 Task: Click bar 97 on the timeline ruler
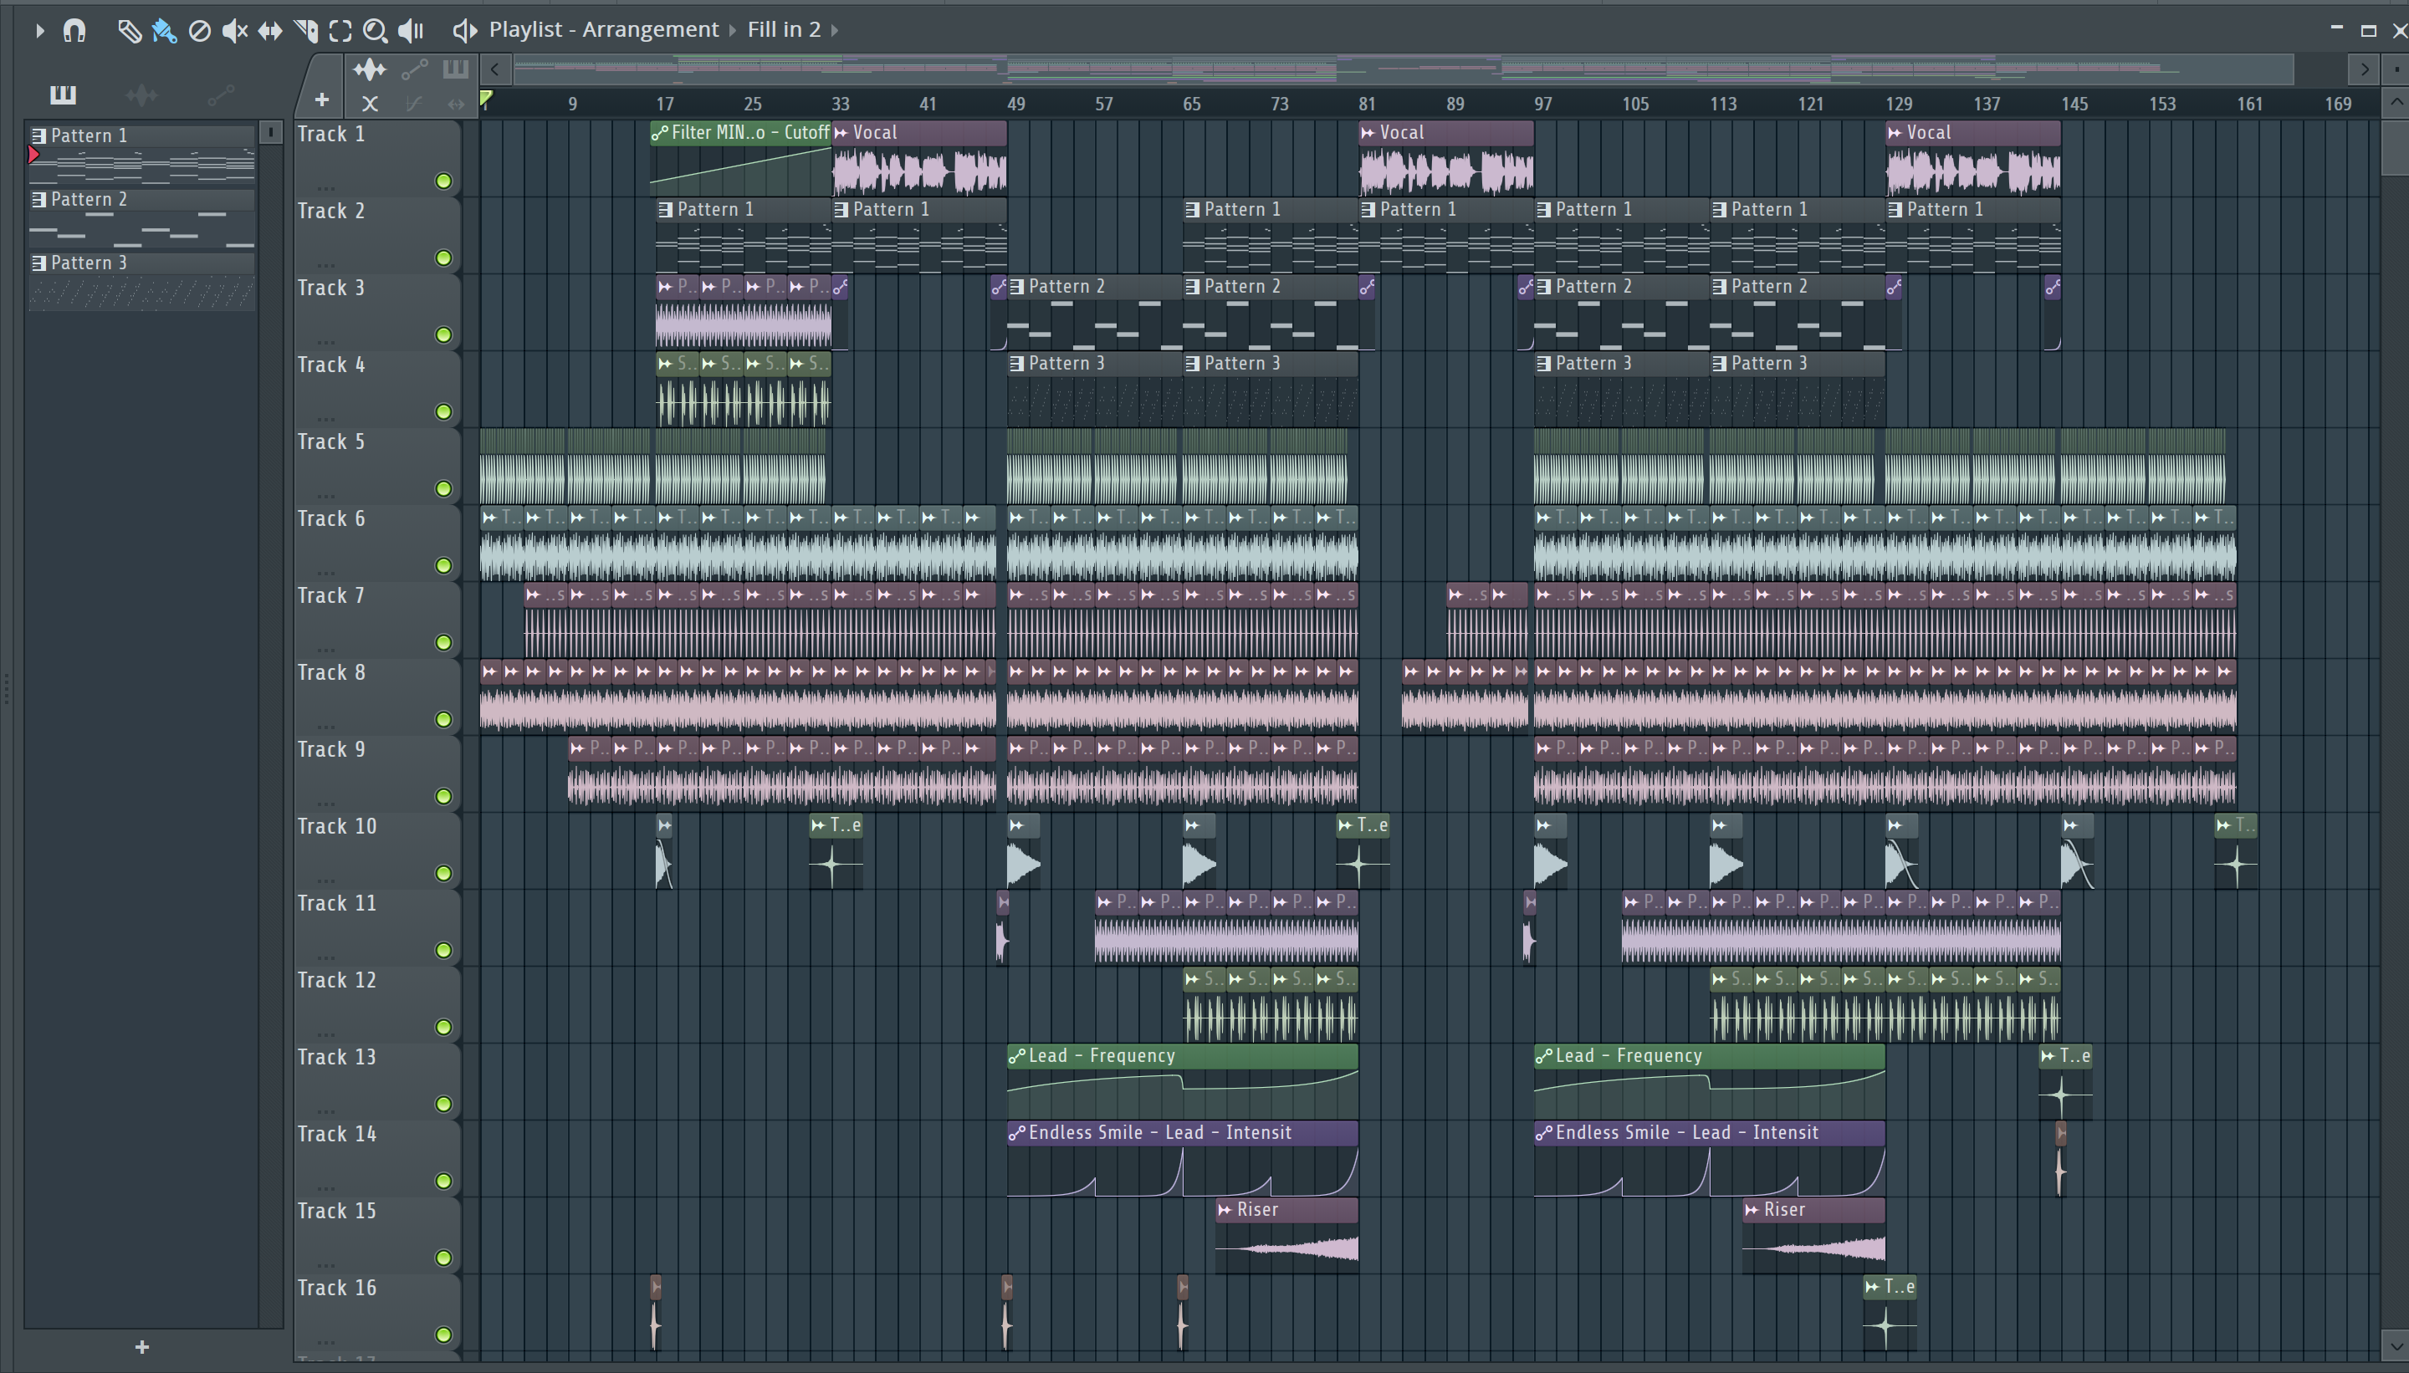1543,104
